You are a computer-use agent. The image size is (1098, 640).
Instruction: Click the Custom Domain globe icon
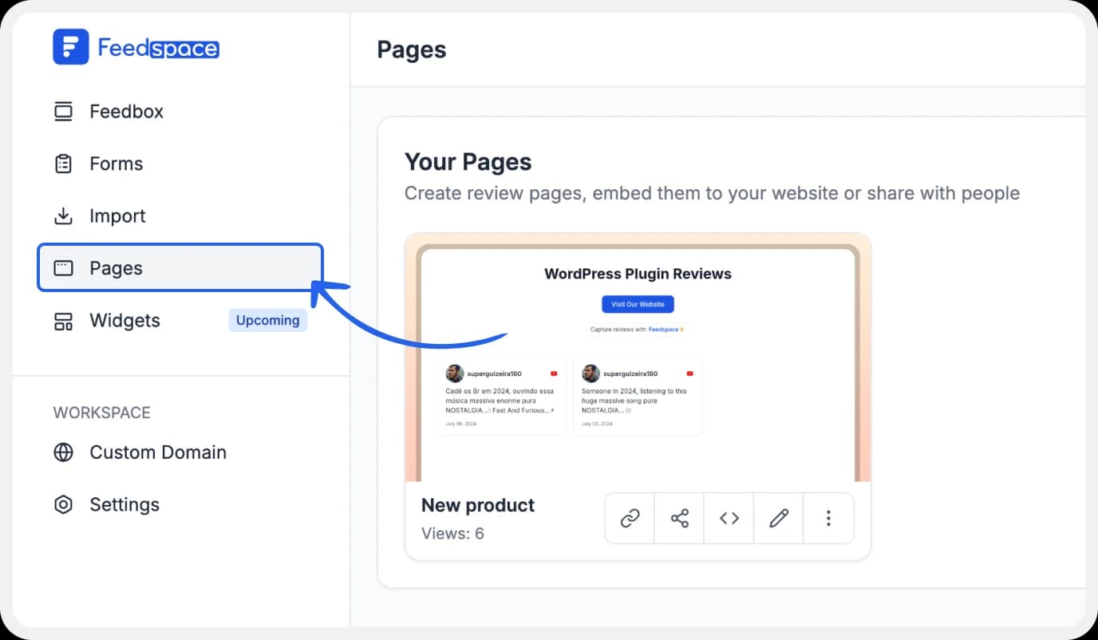point(63,452)
